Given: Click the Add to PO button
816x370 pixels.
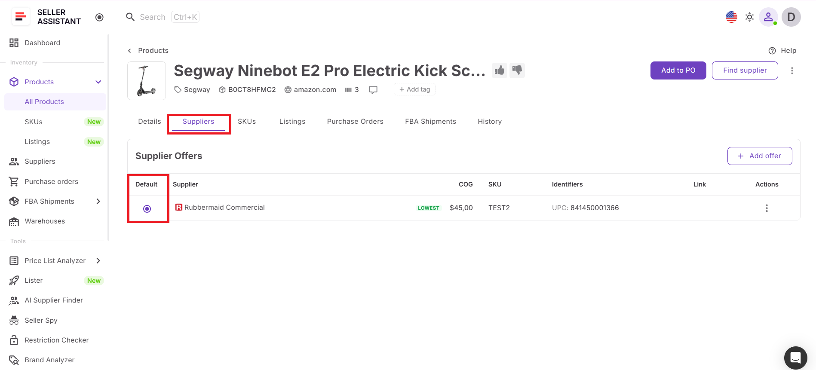Looking at the screenshot, I should pyautogui.click(x=678, y=70).
